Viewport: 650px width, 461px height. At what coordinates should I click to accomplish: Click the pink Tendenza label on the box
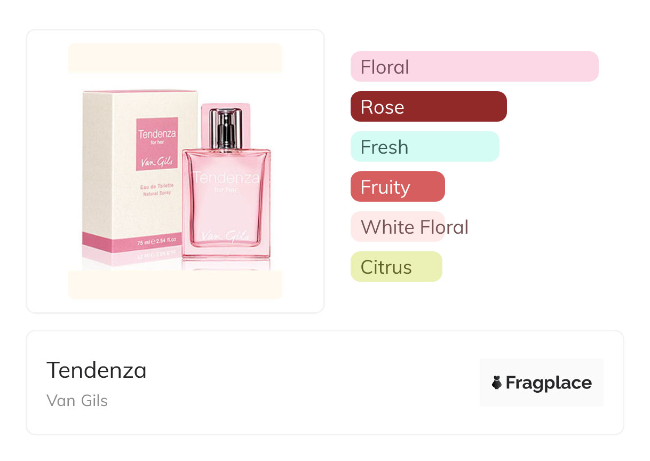(157, 144)
